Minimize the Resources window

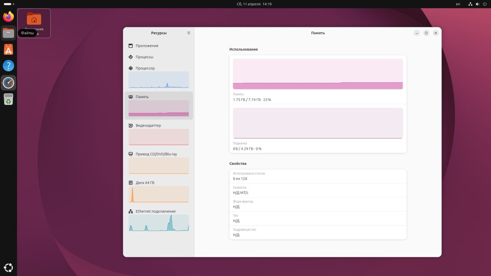tap(417, 33)
